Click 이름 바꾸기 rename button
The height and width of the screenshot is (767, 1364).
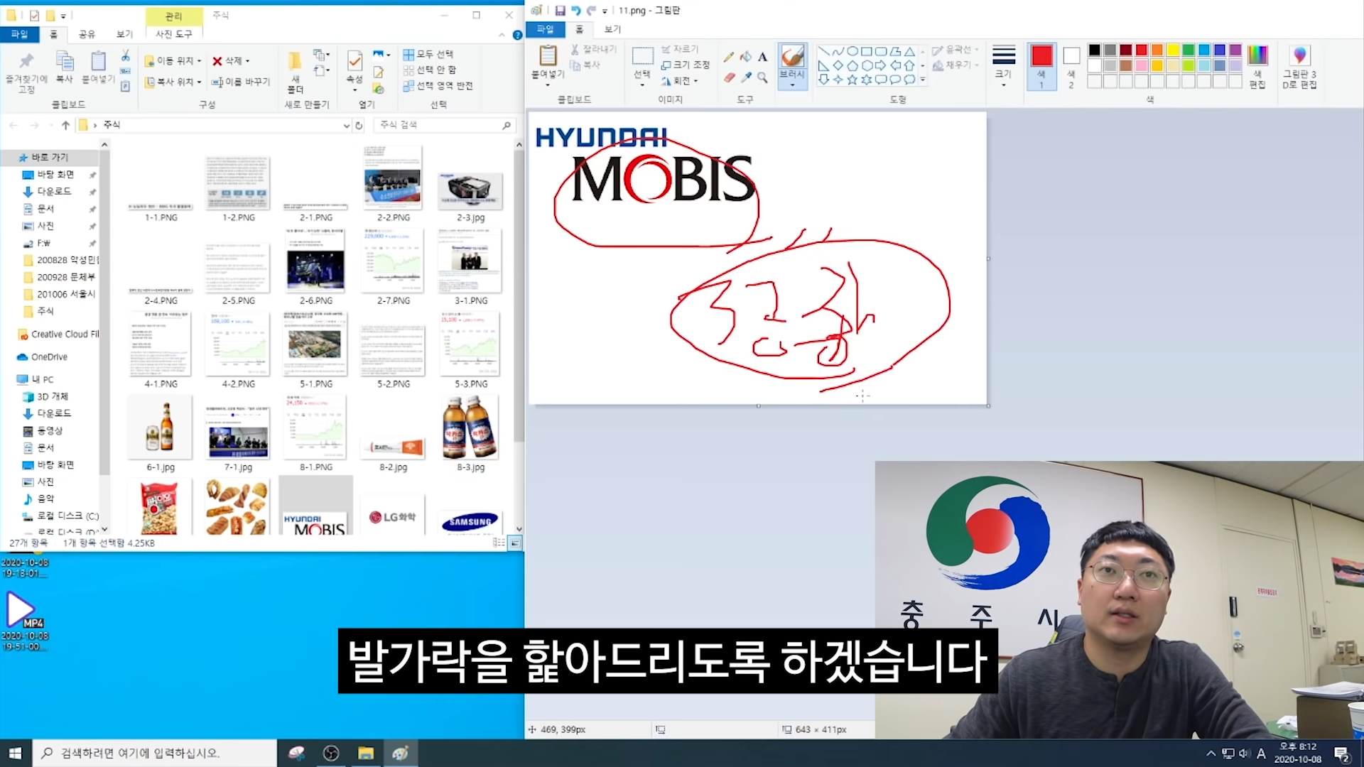(x=242, y=82)
